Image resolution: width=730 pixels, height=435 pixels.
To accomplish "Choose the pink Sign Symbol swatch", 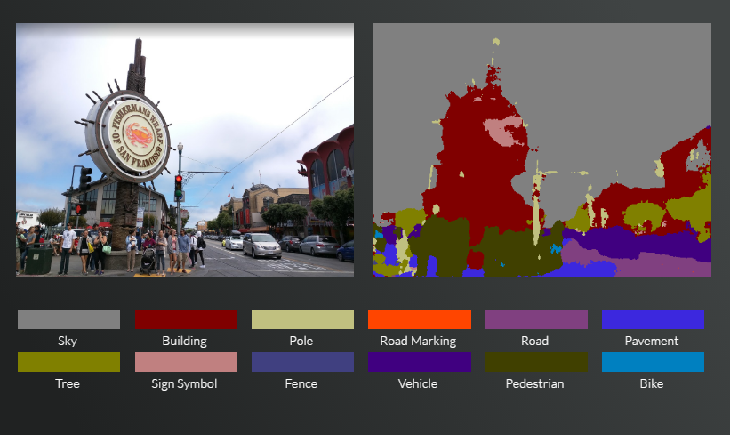I will [x=186, y=362].
